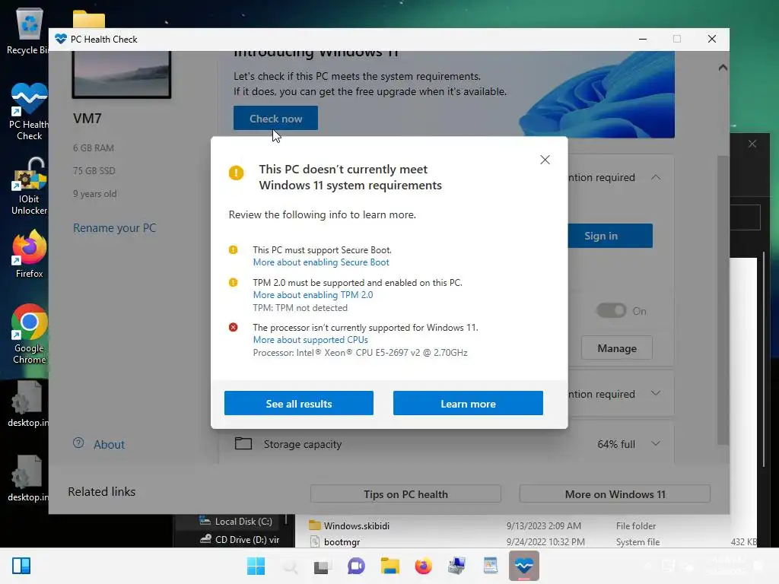The height and width of the screenshot is (584, 779).
Task: Open More about enabling TPM 2.0 link
Action: (313, 294)
